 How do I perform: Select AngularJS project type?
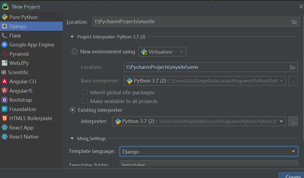point(31,91)
